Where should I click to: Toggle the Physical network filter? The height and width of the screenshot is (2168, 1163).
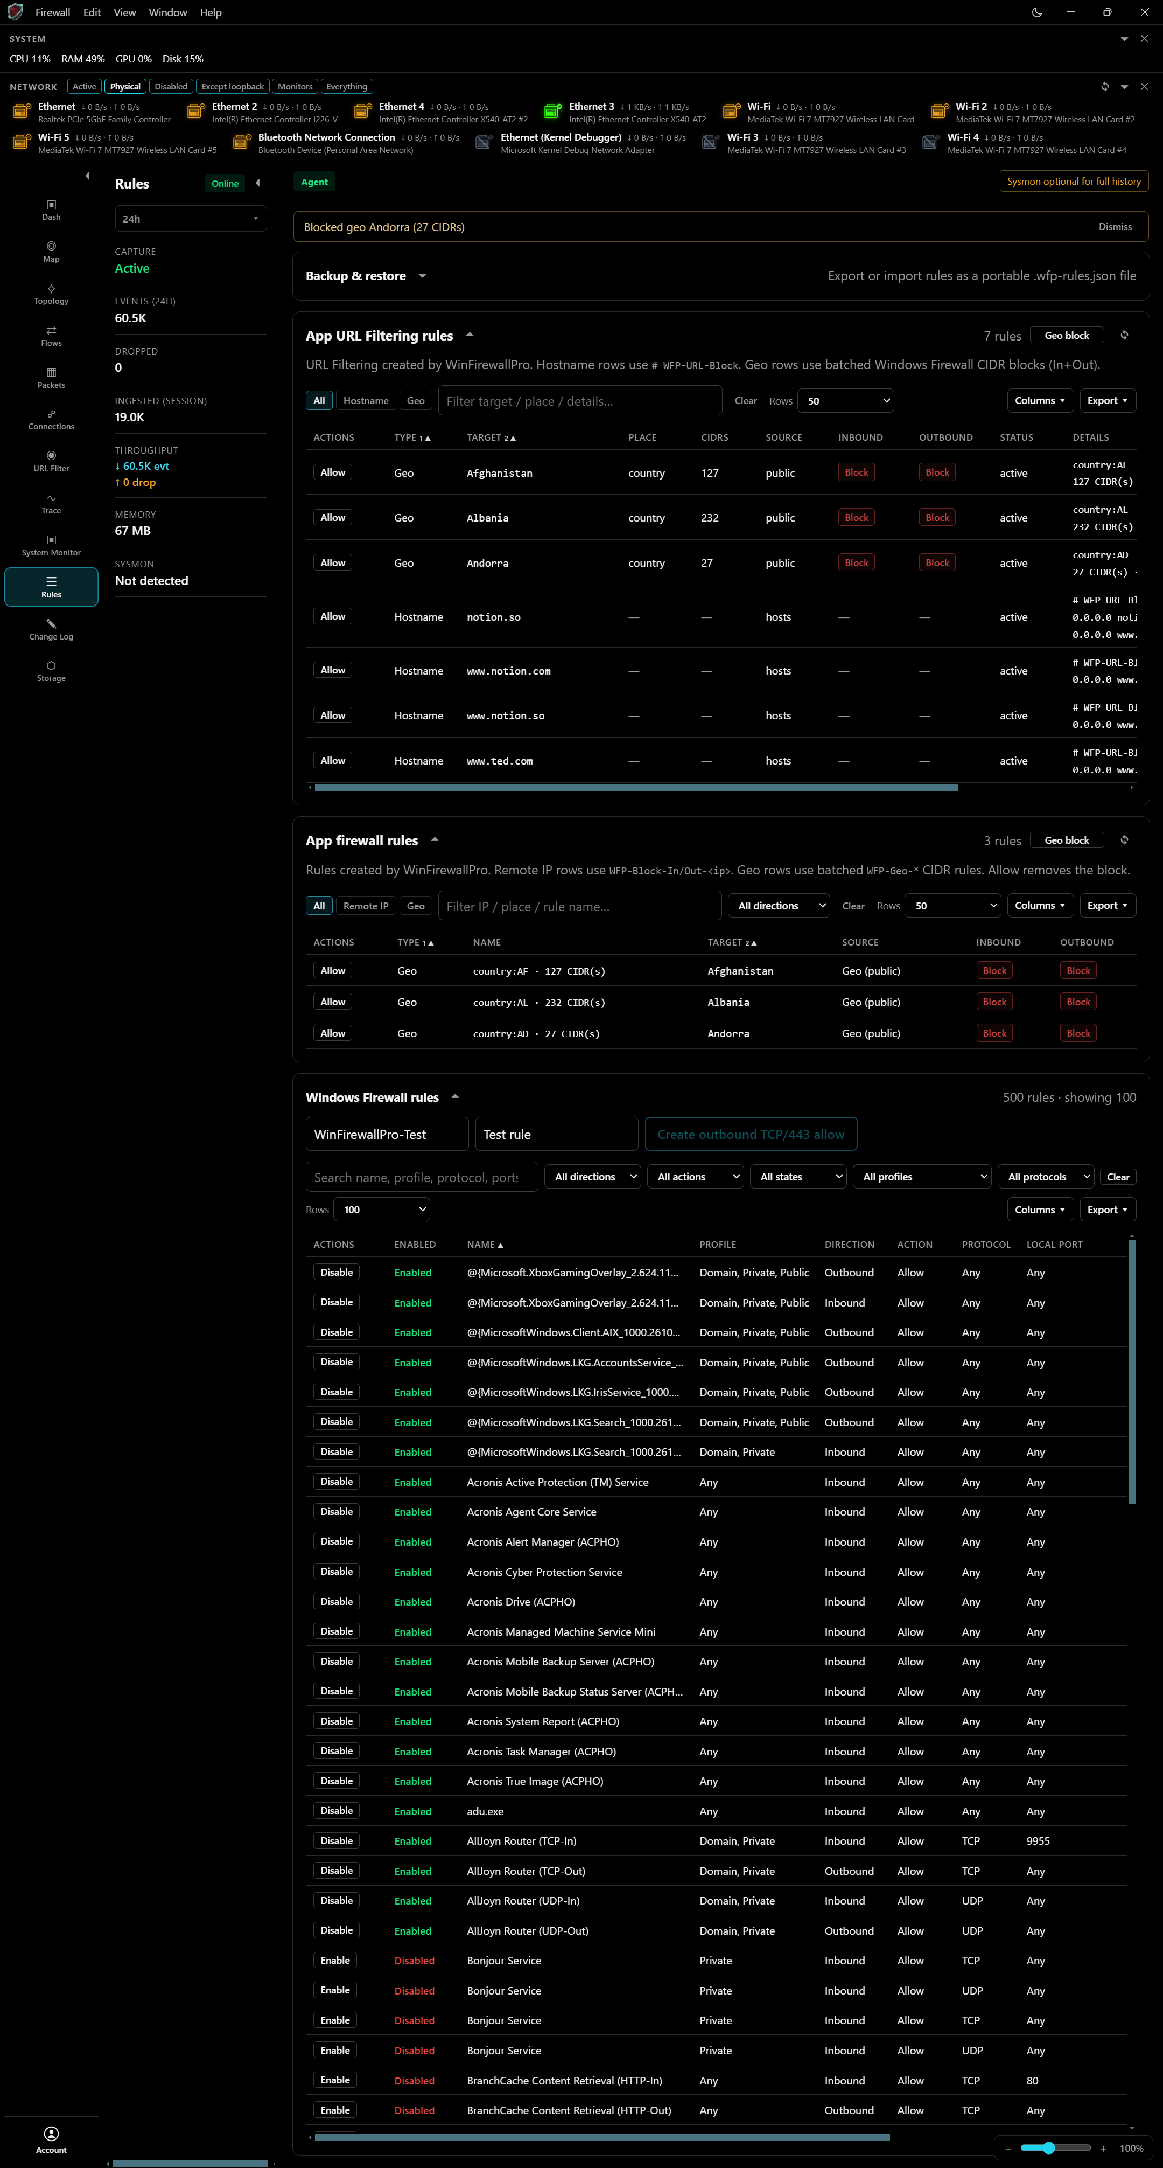click(x=125, y=87)
